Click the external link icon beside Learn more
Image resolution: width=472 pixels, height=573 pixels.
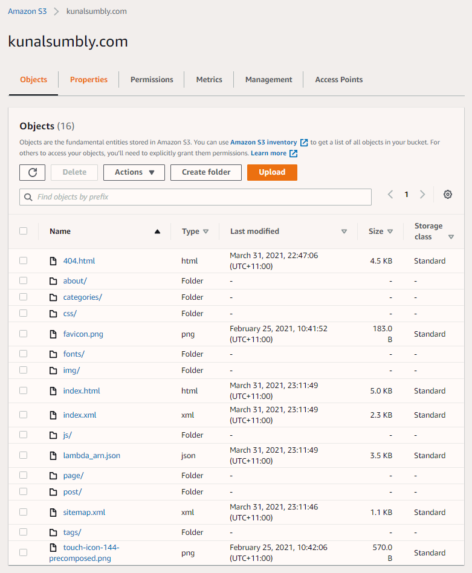tap(293, 153)
